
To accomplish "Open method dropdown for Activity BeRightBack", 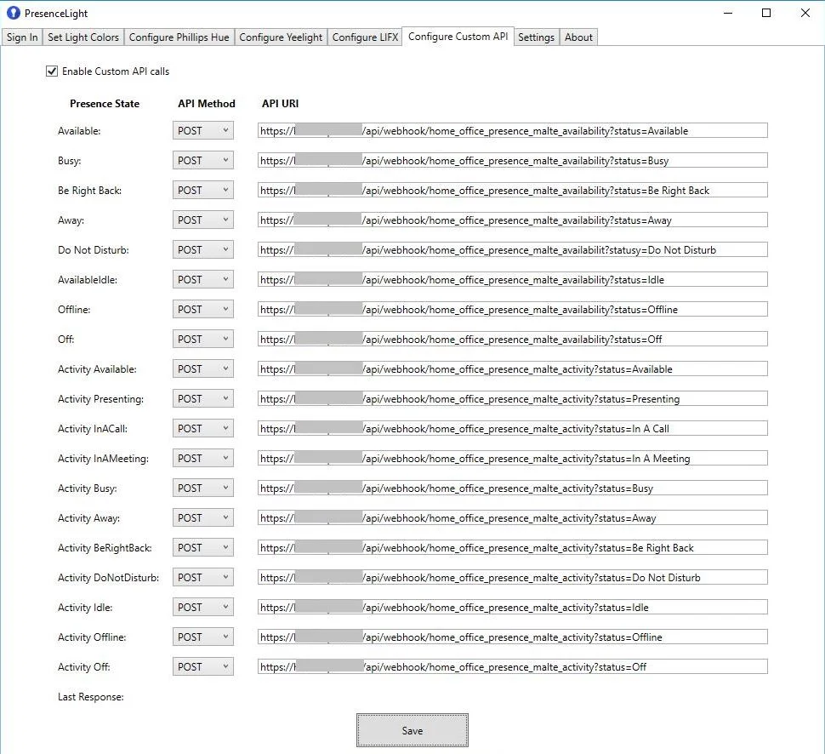I will click(x=203, y=547).
